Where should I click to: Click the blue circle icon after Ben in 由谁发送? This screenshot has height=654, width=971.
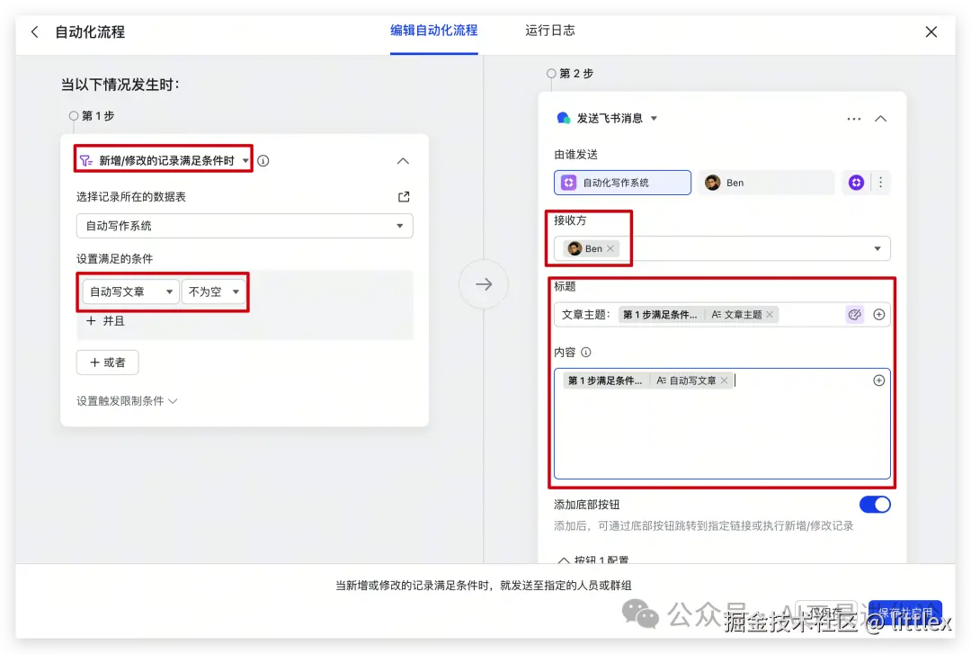[x=855, y=182]
